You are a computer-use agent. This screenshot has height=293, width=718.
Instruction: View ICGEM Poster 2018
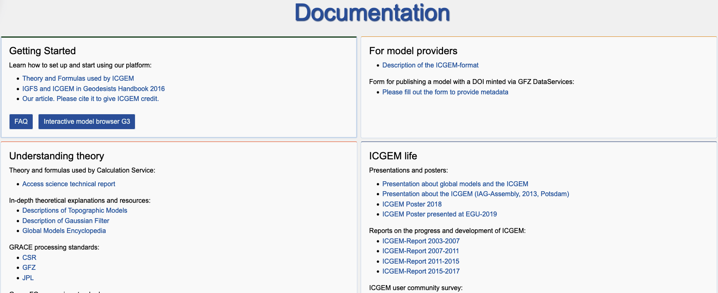(412, 204)
